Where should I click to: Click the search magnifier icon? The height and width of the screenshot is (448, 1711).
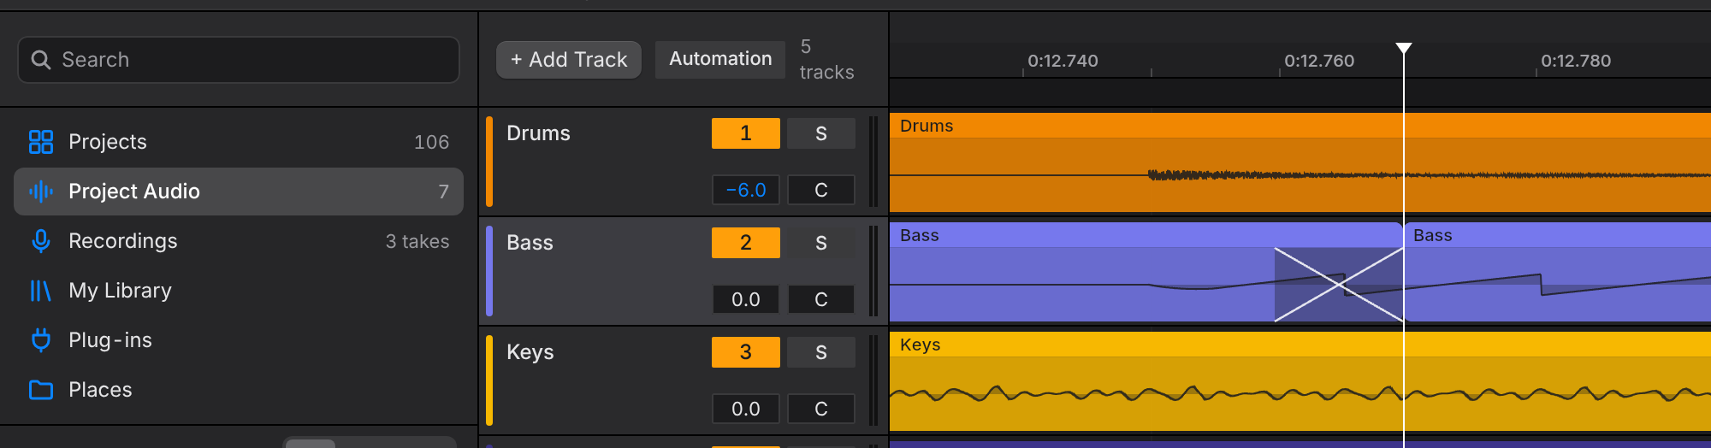40,60
